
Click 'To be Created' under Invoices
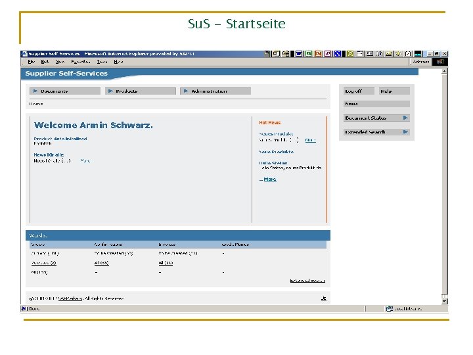point(178,253)
